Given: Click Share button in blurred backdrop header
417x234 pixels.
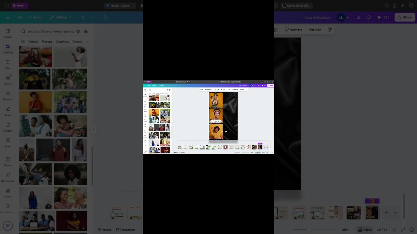Looking at the screenshot, I should (404, 17).
